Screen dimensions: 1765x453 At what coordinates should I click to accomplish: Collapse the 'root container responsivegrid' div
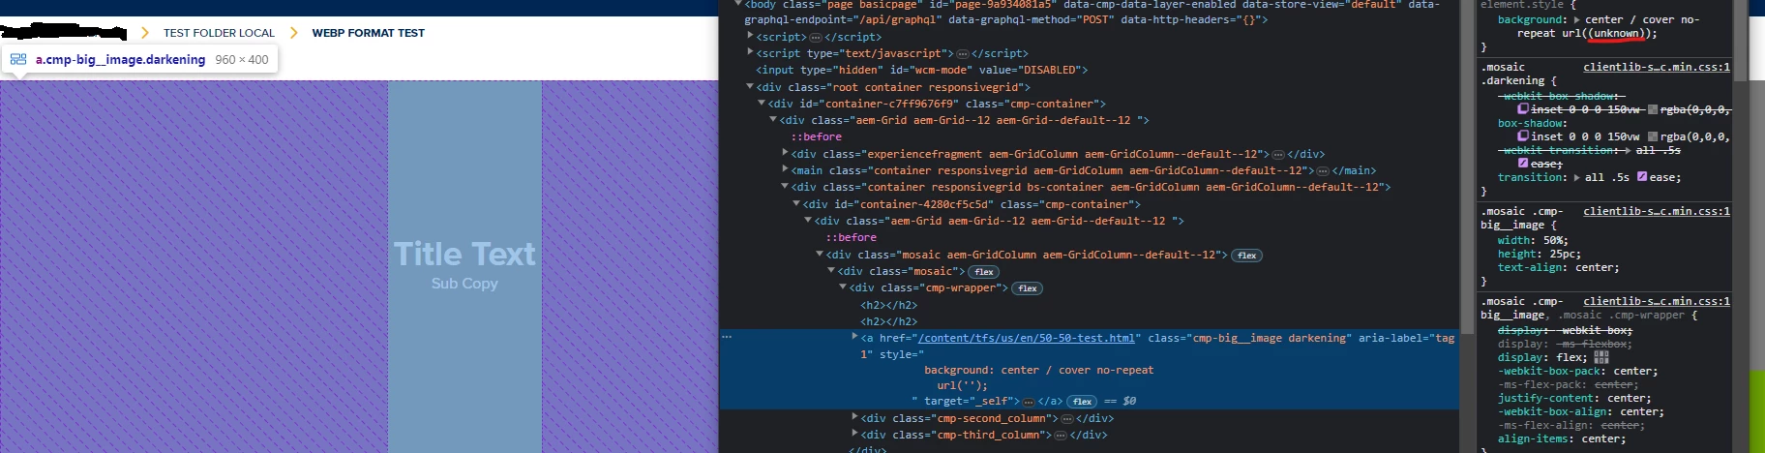click(750, 86)
